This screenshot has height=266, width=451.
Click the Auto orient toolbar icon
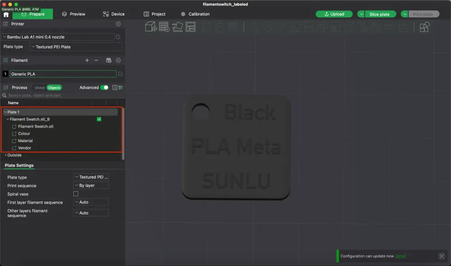click(x=177, y=27)
